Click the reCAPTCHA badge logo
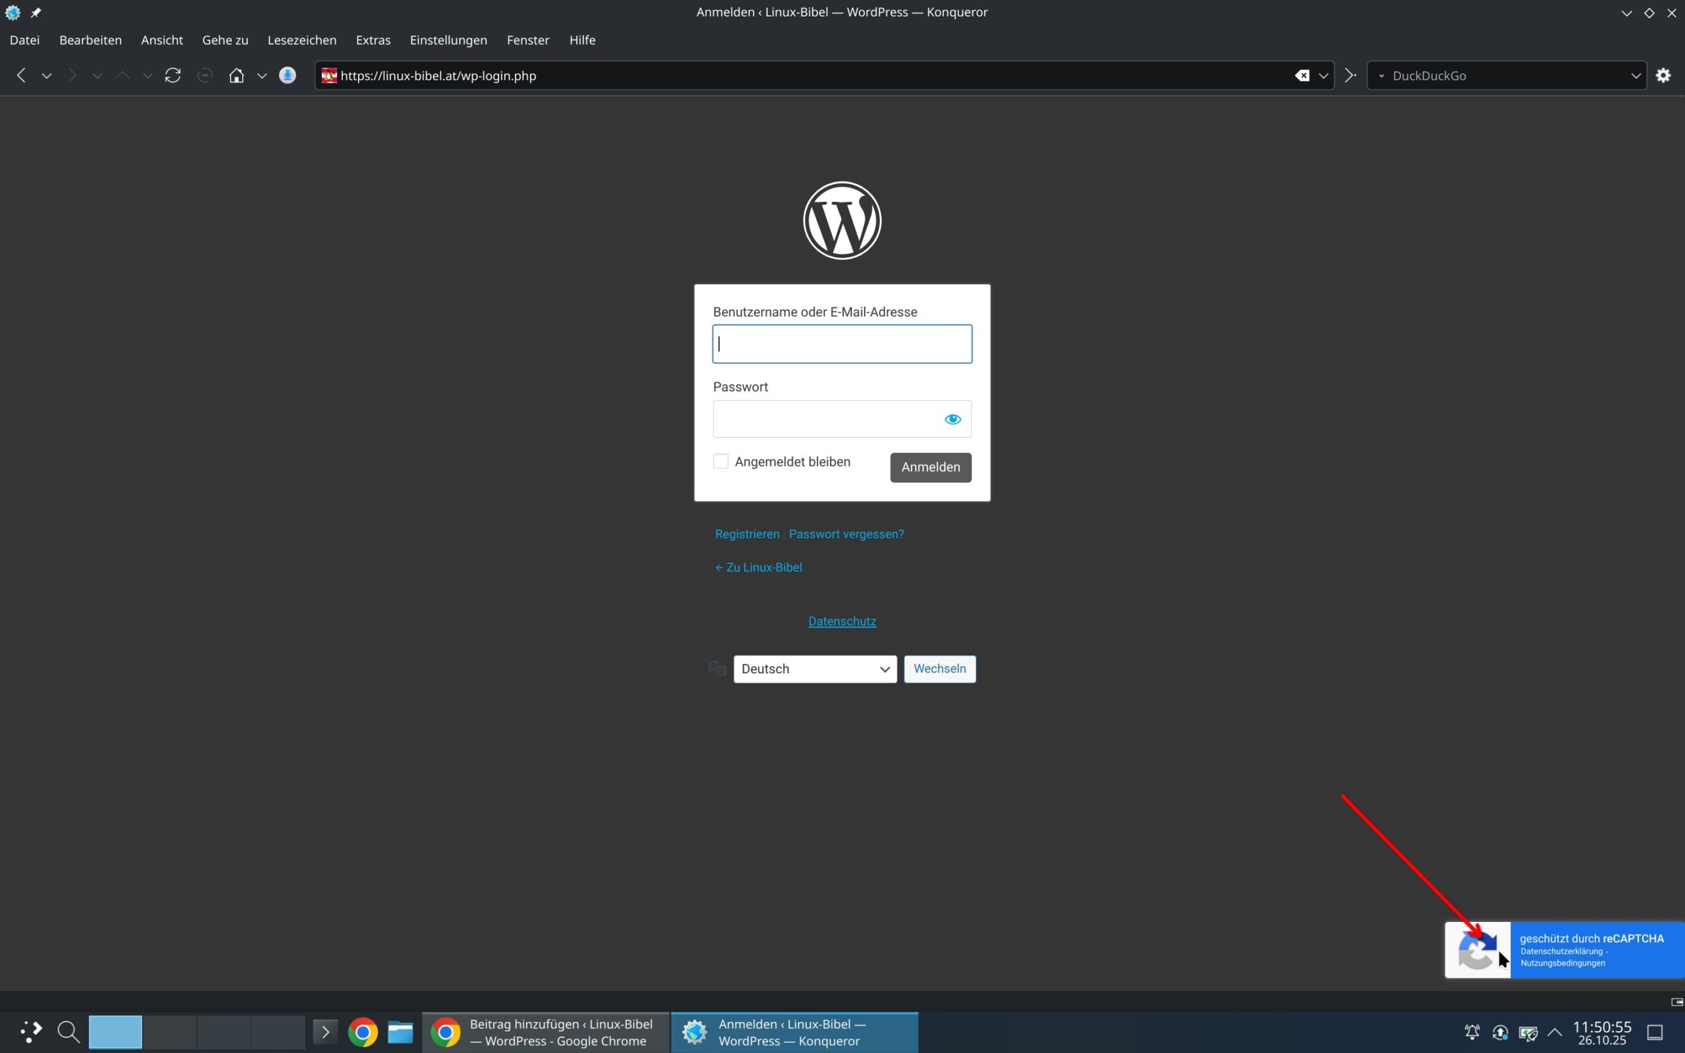Viewport: 1685px width, 1053px height. 1477,950
